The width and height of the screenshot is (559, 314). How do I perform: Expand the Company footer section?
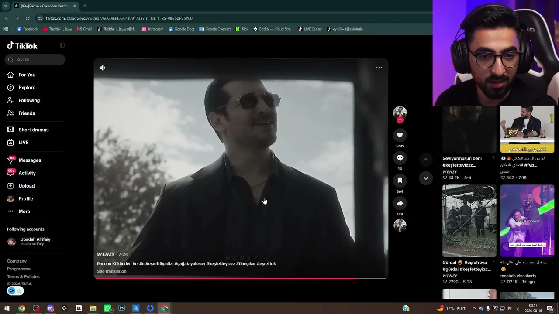(x=17, y=261)
